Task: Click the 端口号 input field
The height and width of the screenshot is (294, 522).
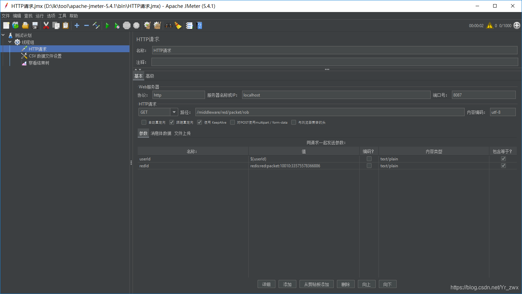Action: point(484,95)
